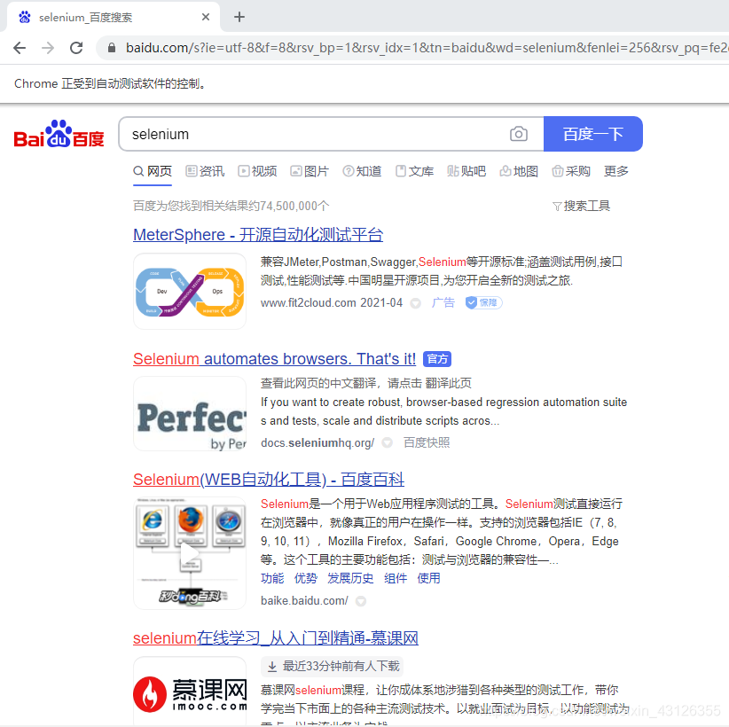The width and height of the screenshot is (729, 727).
Task: Reload the page with refresh icon
Action: pos(76,48)
